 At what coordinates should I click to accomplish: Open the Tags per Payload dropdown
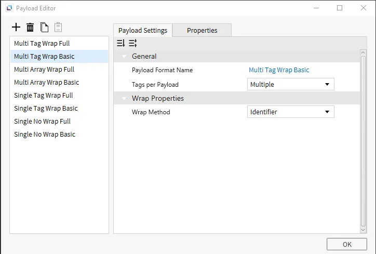pos(290,84)
